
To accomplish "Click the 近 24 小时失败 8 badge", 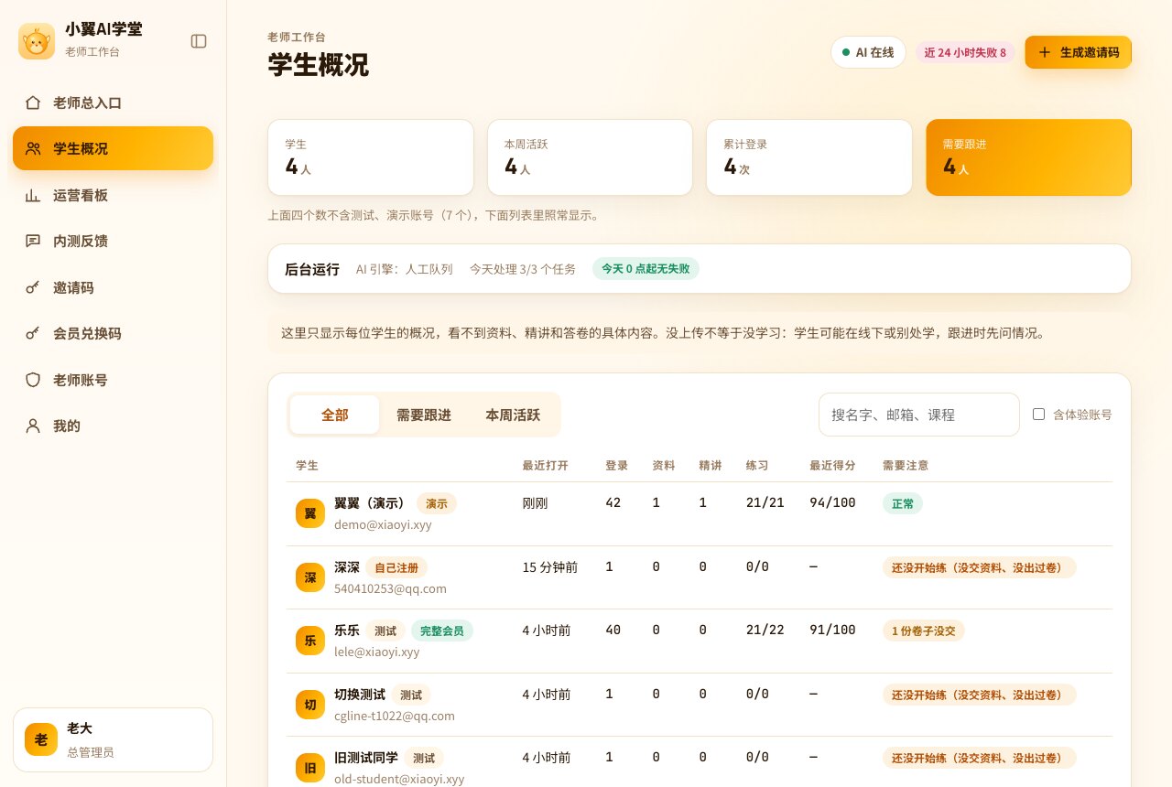I will click(x=965, y=52).
